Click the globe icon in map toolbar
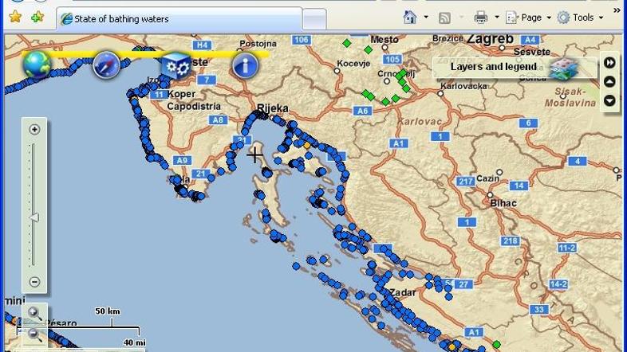The image size is (627, 352). click(x=37, y=65)
